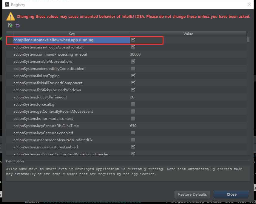
Task: Toggle compiler.automake.allow.when.app.running checkbox
Action: pos(133,40)
